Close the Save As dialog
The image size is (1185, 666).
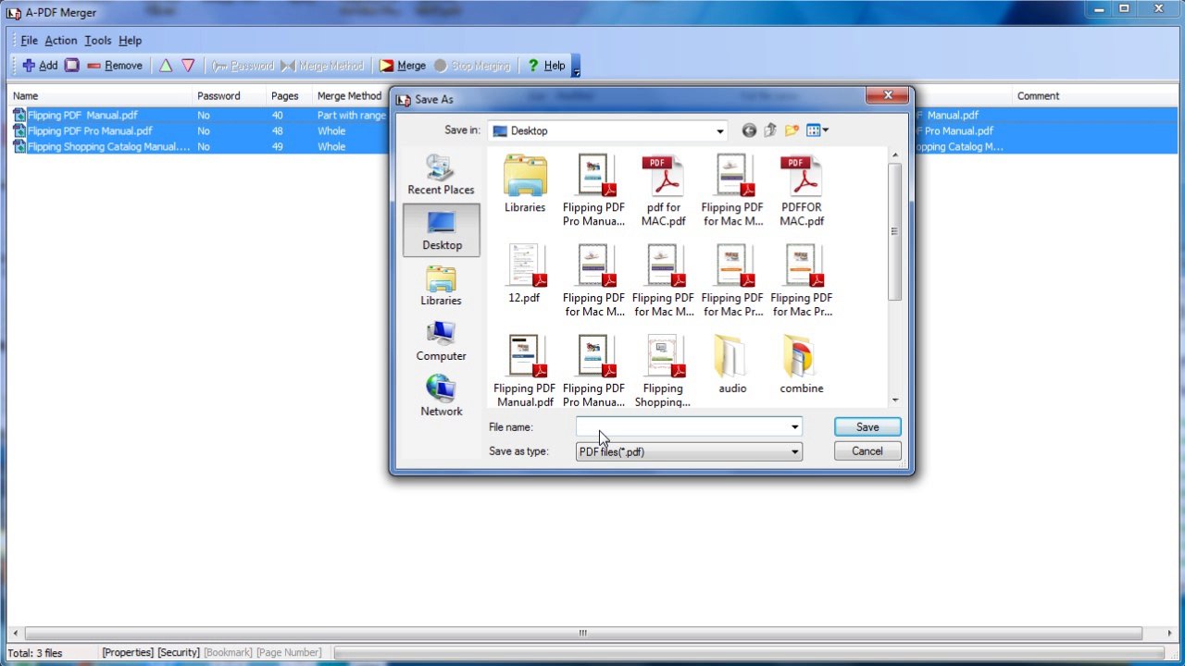[x=888, y=95]
